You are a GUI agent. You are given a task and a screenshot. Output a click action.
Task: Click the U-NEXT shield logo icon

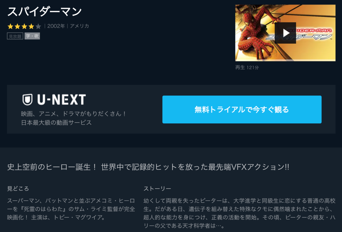point(27,99)
